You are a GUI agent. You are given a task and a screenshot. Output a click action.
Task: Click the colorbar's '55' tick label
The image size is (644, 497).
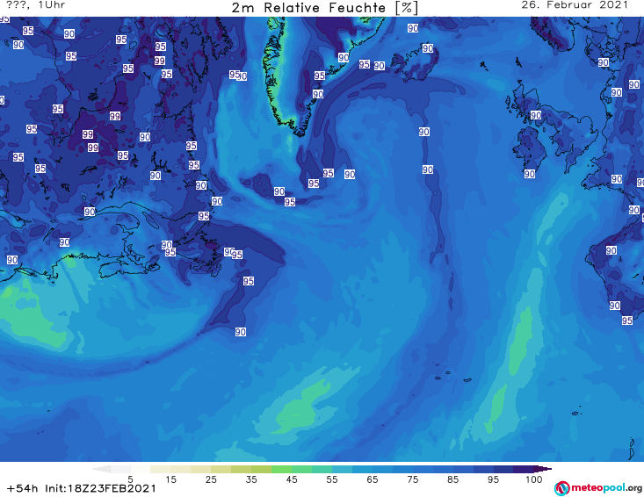click(332, 479)
